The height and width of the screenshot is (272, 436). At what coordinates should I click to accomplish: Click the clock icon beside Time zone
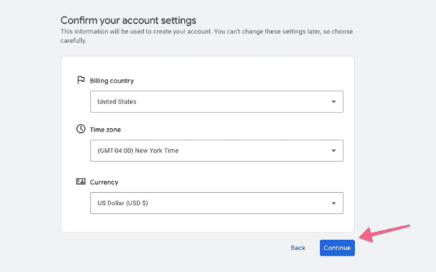80,129
